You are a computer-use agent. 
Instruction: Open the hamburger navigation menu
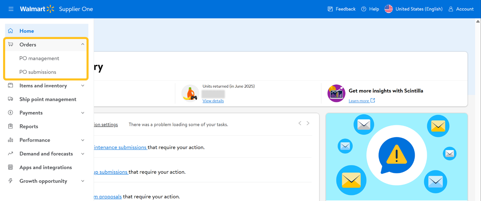(x=11, y=9)
